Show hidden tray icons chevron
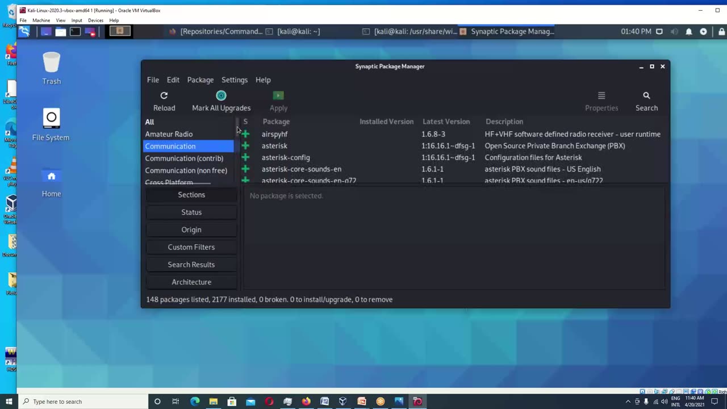The width and height of the screenshot is (727, 409). point(628,402)
